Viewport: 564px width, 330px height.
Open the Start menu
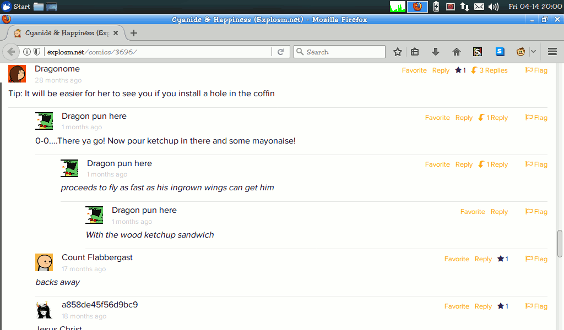pos(16,7)
